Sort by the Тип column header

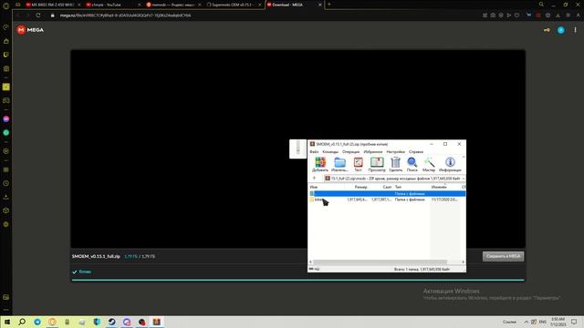(398, 187)
